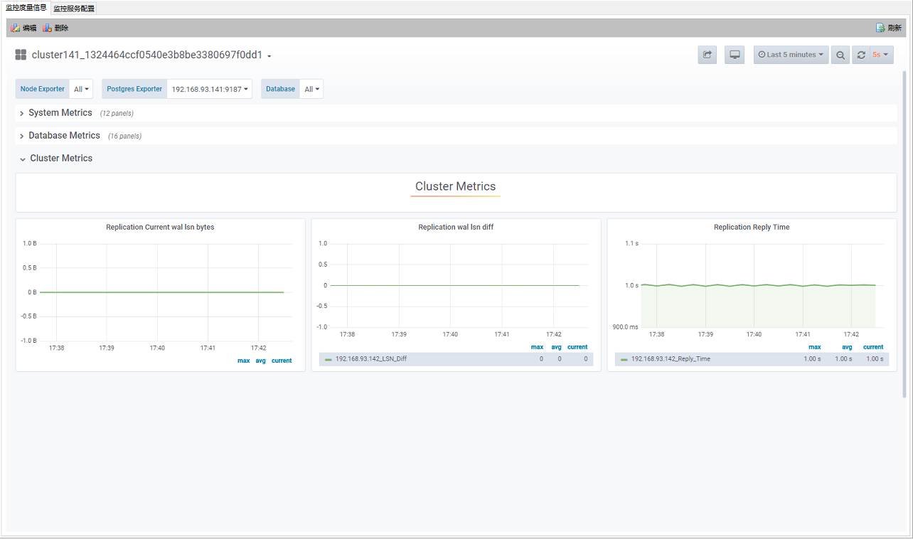Click the (12 panels) count text
This screenshot has width=913, height=539.
117,114
